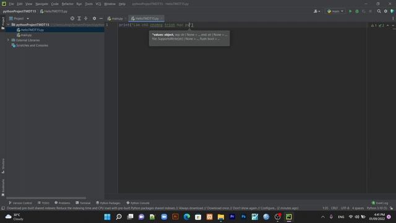Open IDE settings gear in top toolbar
The image size is (396, 223).
[x=385, y=11]
